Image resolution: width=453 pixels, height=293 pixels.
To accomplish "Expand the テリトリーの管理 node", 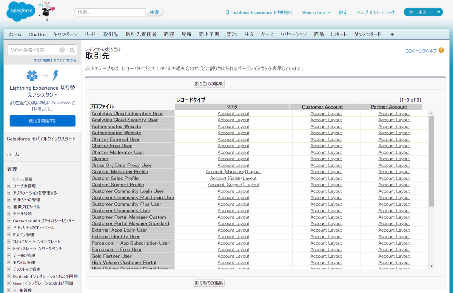I will pyautogui.click(x=9, y=200).
